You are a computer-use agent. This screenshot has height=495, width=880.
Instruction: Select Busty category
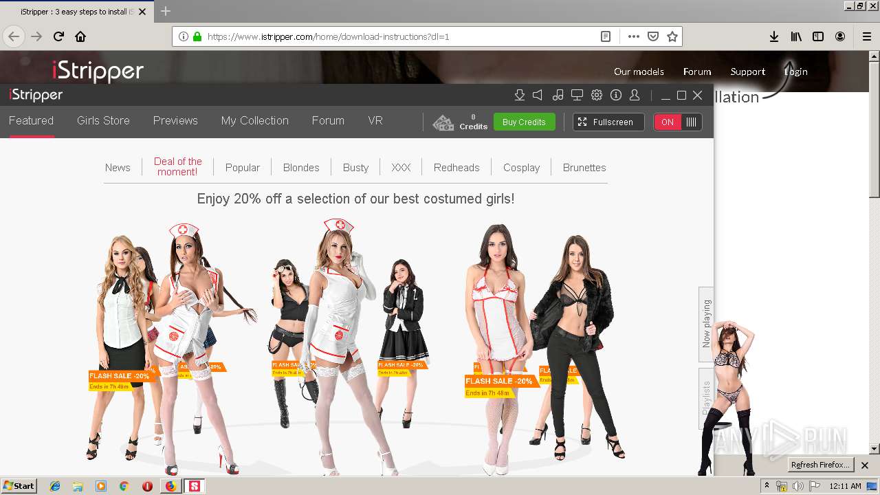[x=355, y=167]
